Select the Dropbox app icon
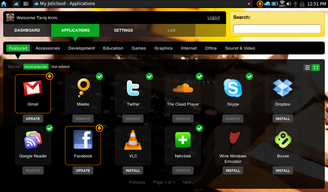Image resolution: width=328 pixels, height=192 pixels. point(283,88)
